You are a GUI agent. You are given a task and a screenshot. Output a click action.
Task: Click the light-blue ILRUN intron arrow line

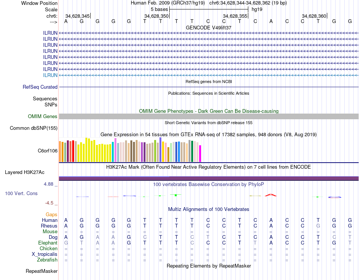209,75
